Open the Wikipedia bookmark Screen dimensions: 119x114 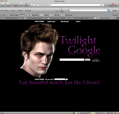[x=28, y=10]
